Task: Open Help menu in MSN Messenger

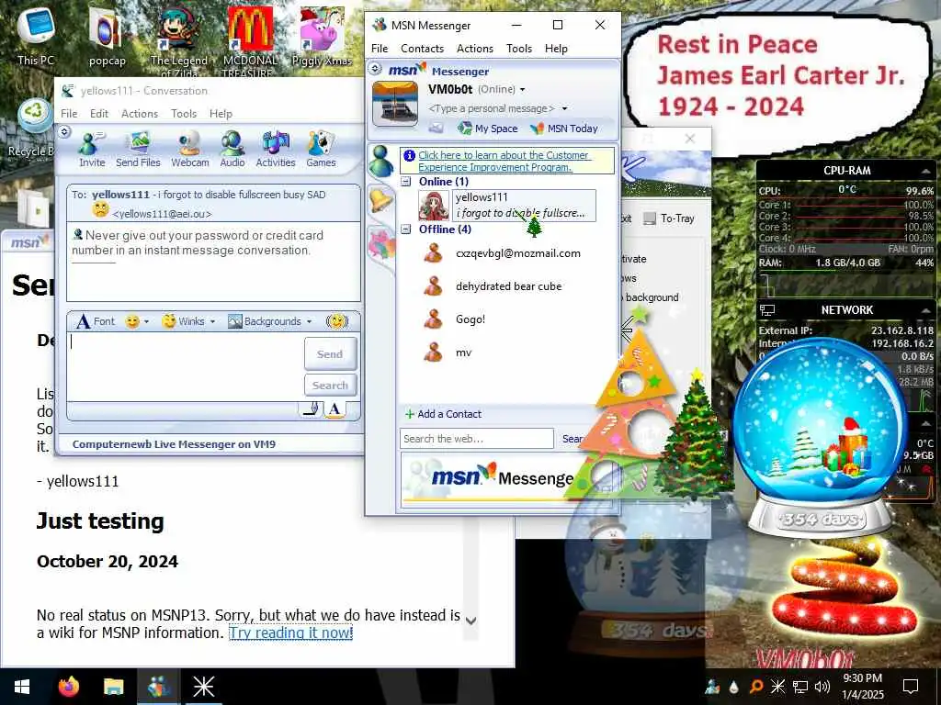Action: coord(556,49)
